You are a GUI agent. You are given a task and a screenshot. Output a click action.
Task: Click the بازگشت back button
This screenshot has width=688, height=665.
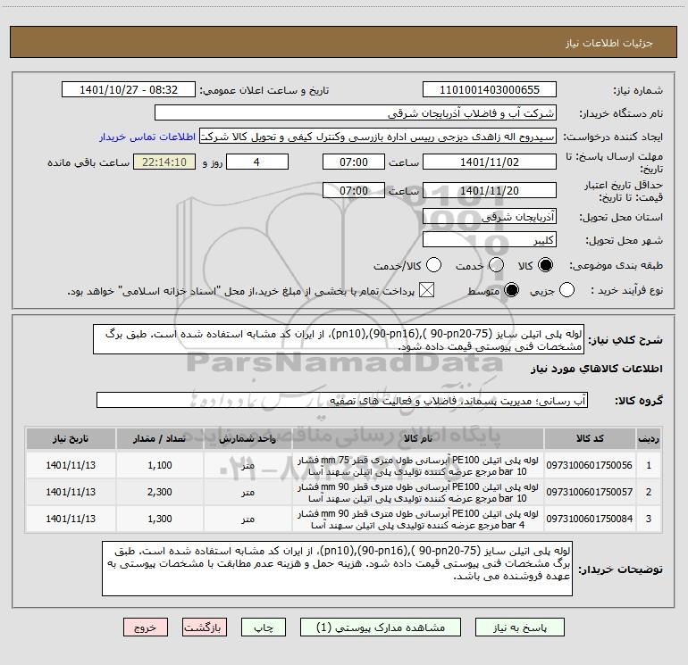point(205,628)
